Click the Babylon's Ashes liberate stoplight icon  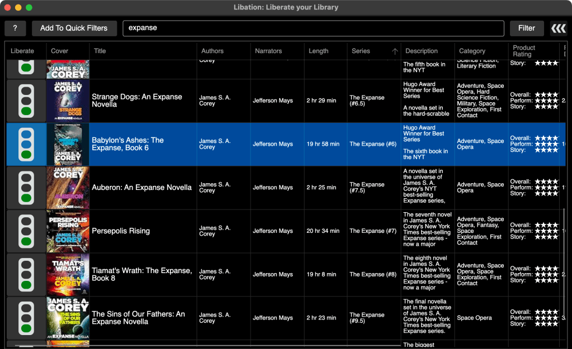[26, 144]
